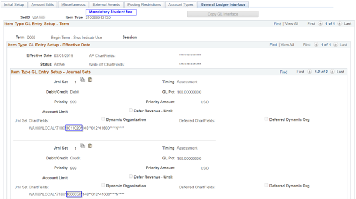
Task: Select the External Awards tab
Action: [106, 4]
